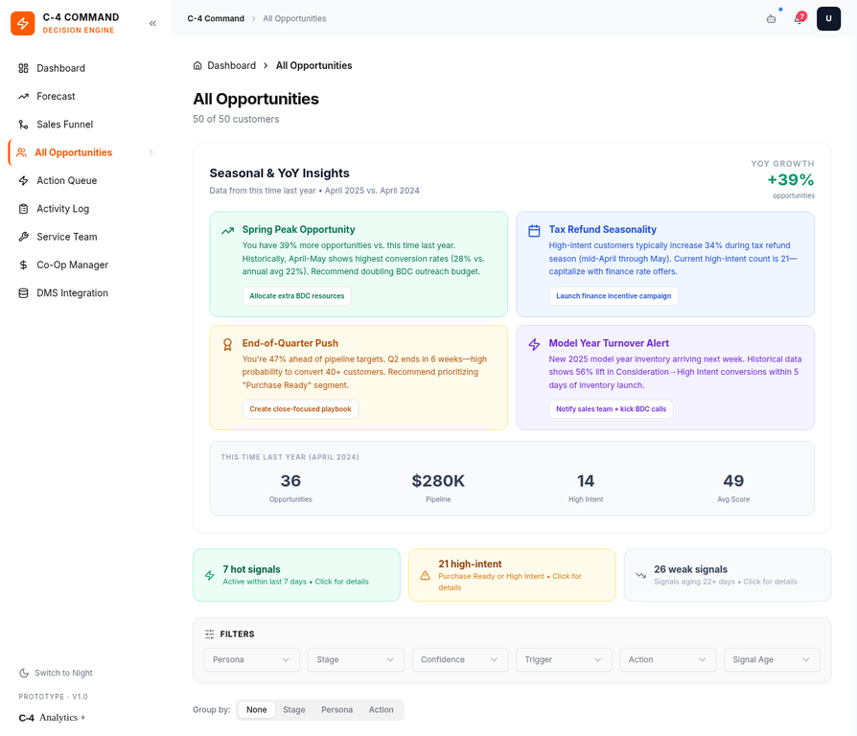
Task: Open notifications bell with badge
Action: click(799, 18)
